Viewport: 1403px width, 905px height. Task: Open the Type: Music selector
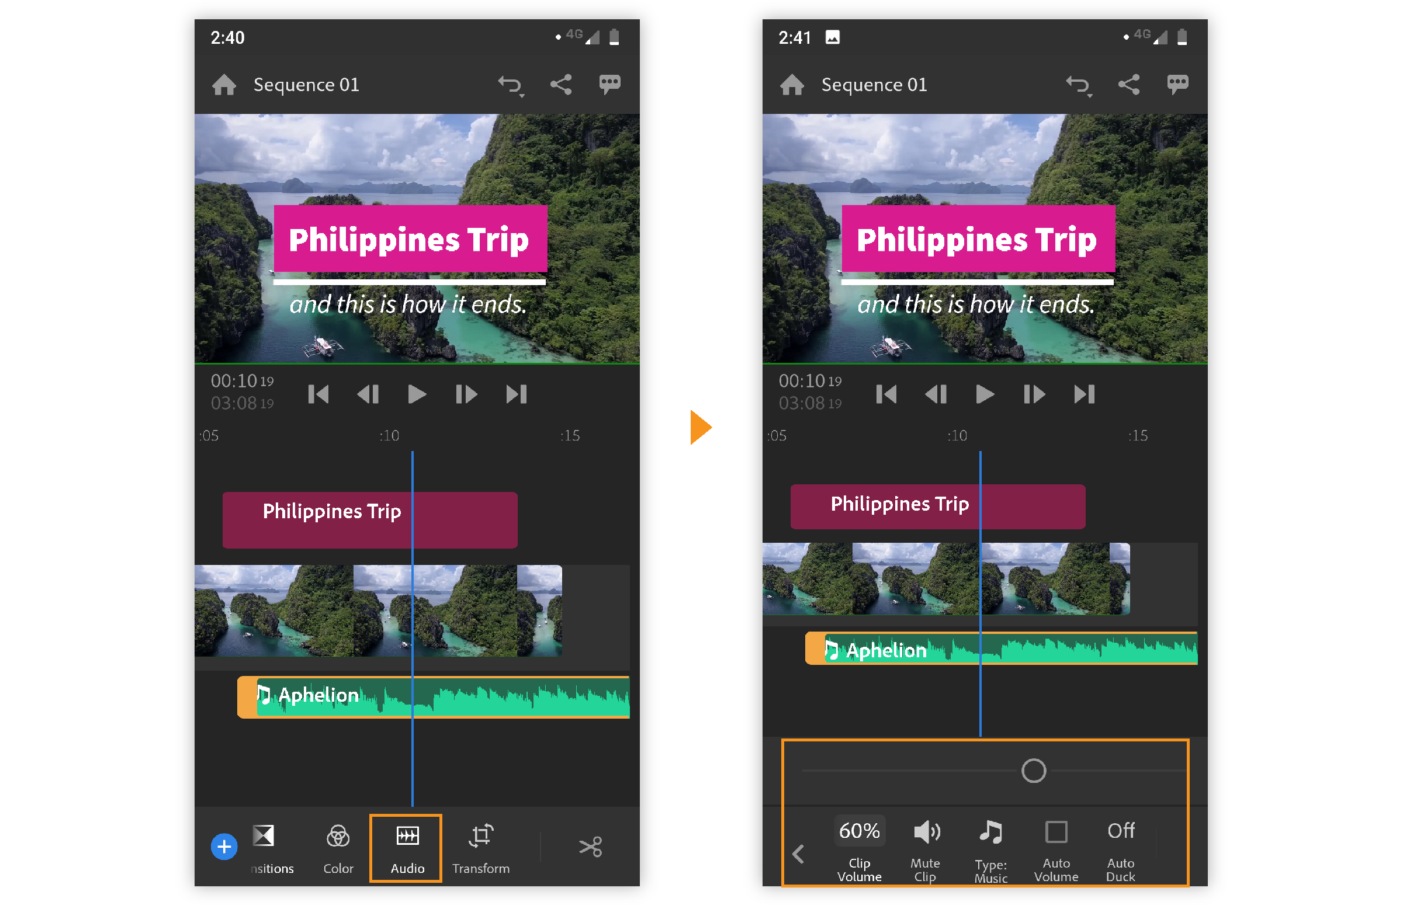click(x=991, y=832)
